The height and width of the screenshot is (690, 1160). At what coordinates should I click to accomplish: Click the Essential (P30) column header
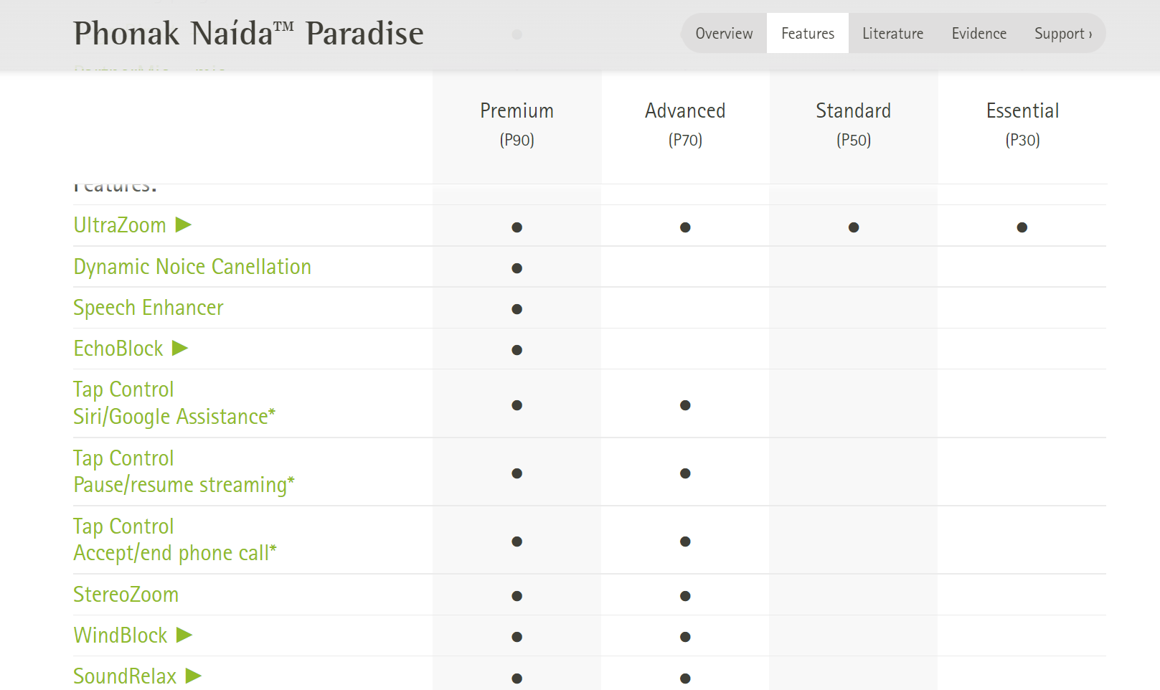click(x=1022, y=124)
